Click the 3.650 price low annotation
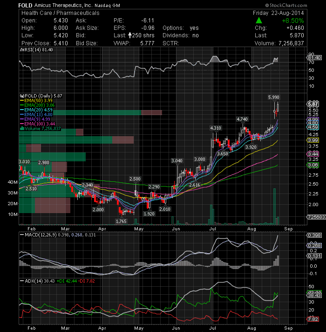The image size is (326, 332). [223, 154]
